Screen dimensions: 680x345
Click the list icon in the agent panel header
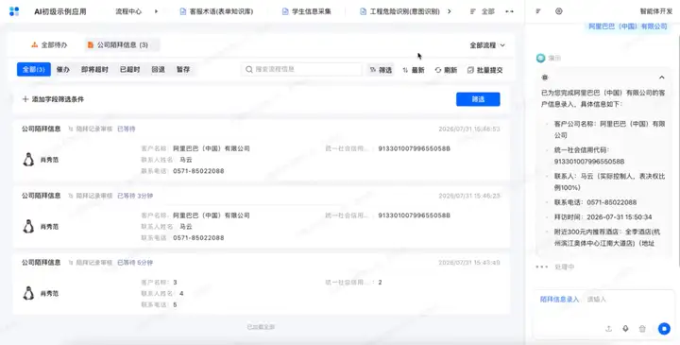538,11
